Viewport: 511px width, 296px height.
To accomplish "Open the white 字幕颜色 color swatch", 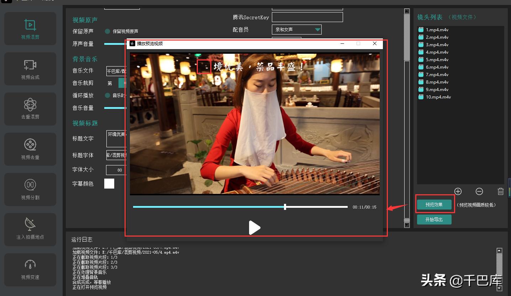I will 109,184.
